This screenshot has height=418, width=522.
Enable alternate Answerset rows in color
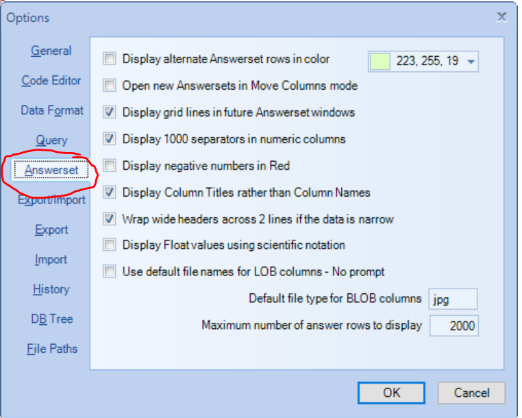(x=109, y=60)
